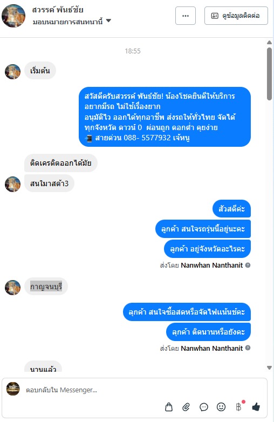274x422 pixels.
Task: Open saved replies speech bubble icon
Action: click(203, 407)
